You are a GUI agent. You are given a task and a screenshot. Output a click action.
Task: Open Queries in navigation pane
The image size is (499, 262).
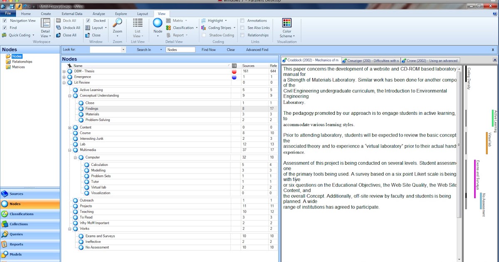30,234
